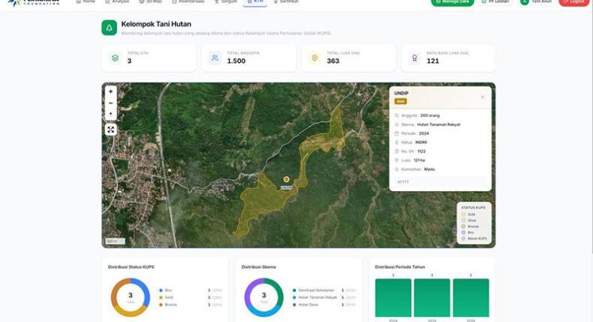Viewport: 593px width, 322px height.
Task: Click the 2025 bar in Periode Tahun chart
Action: pos(432,298)
